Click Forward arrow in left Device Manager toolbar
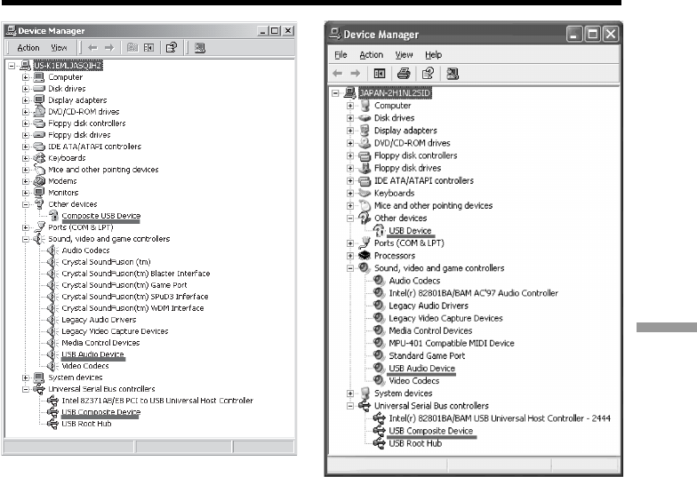This screenshot has height=477, width=697. point(109,48)
